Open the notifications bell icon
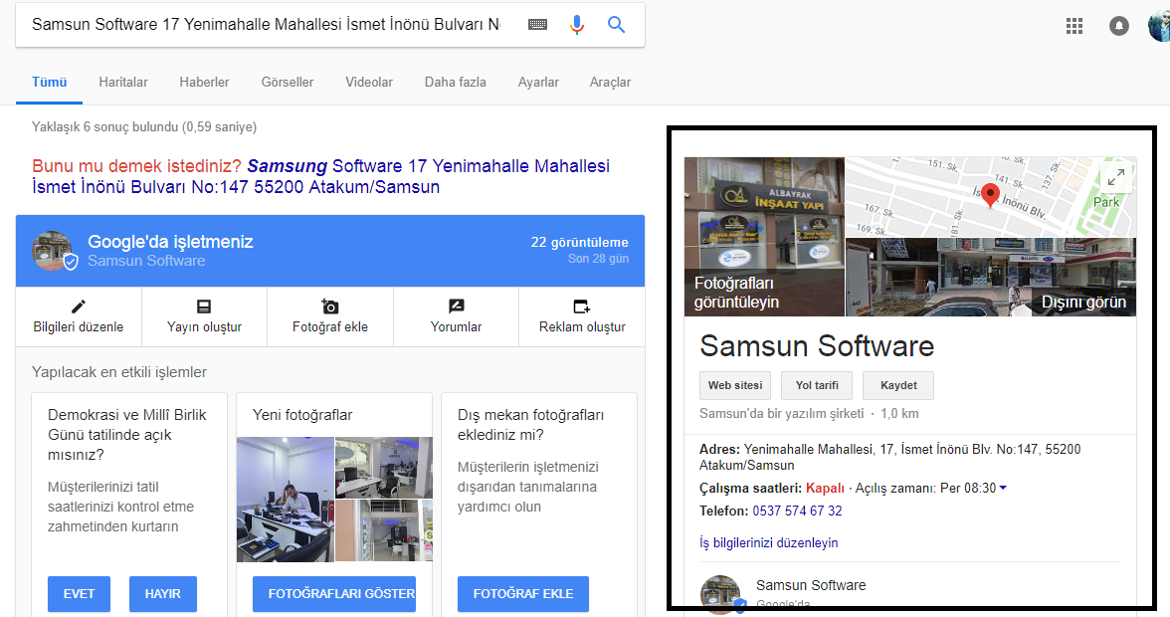The height and width of the screenshot is (617, 1170). pyautogui.click(x=1119, y=26)
